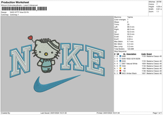Viewport: 163px width, 115px height.
Task: Click the Production Worksheet title
Action: [x=15, y=2]
